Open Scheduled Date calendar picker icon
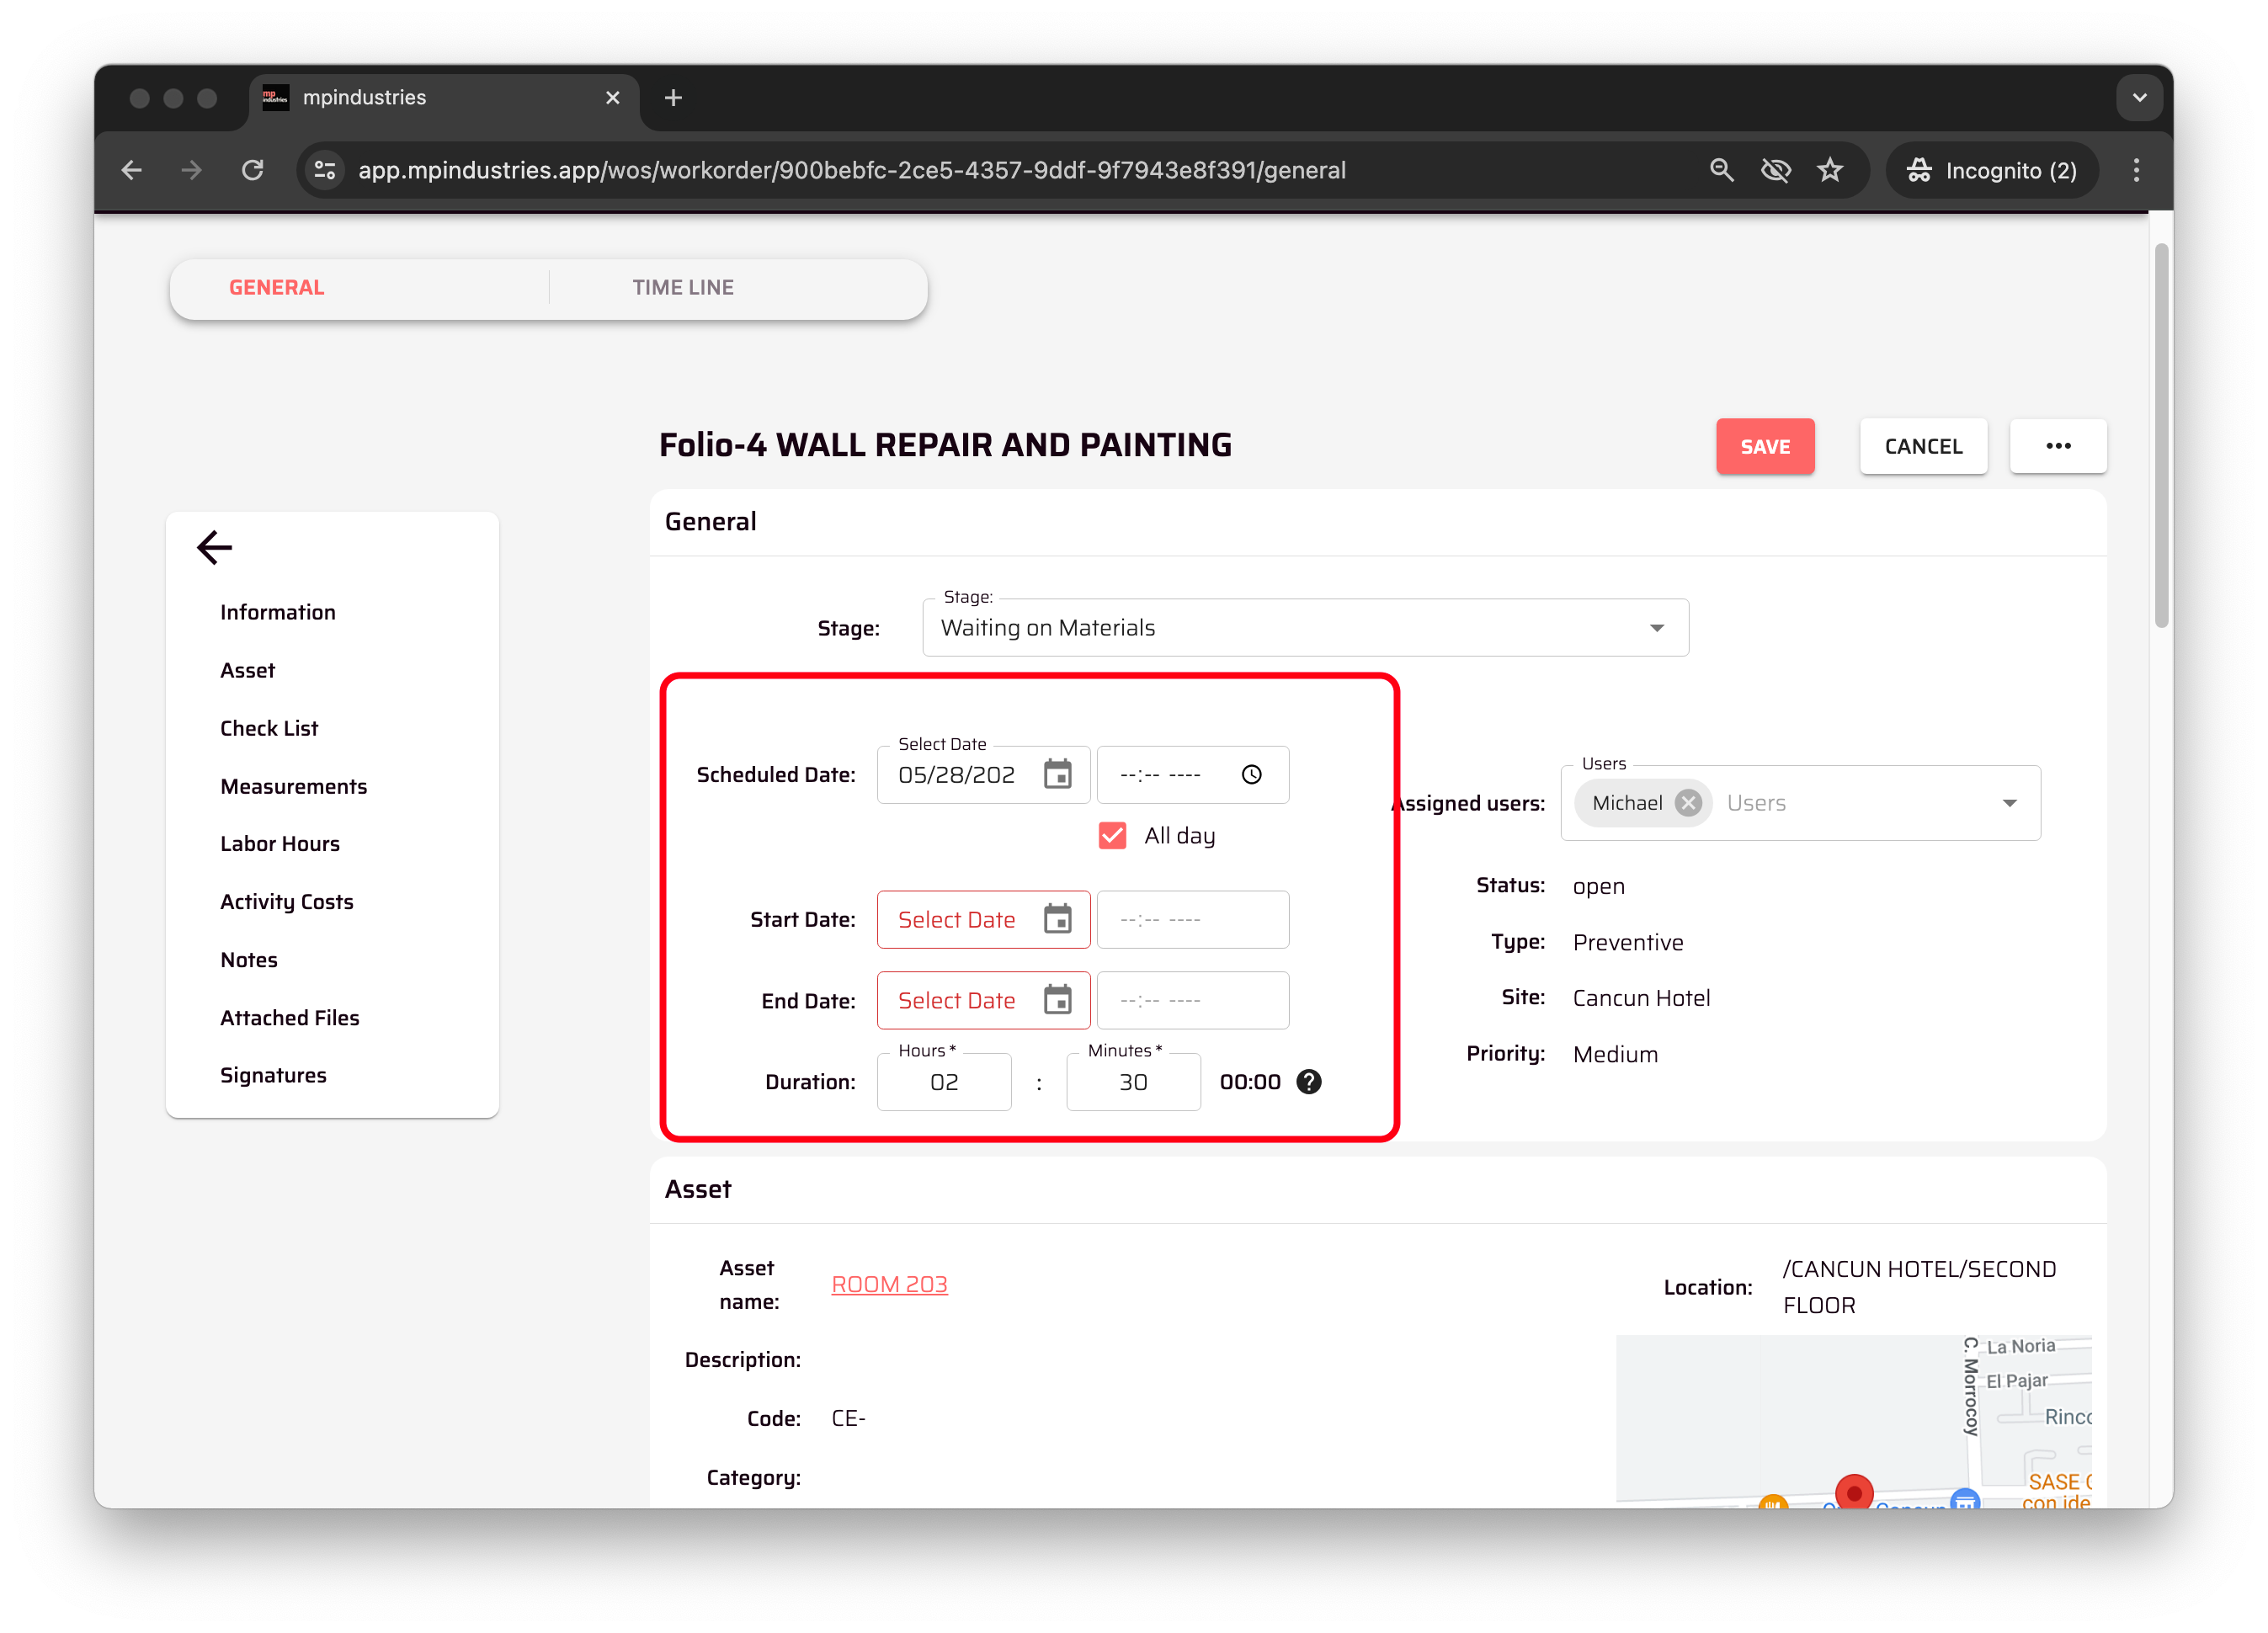This screenshot has width=2268, height=1633. coord(1057,775)
